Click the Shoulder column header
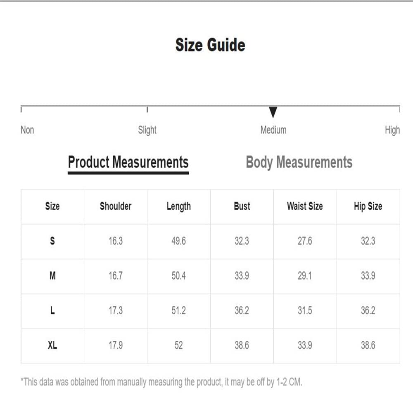 click(x=116, y=206)
